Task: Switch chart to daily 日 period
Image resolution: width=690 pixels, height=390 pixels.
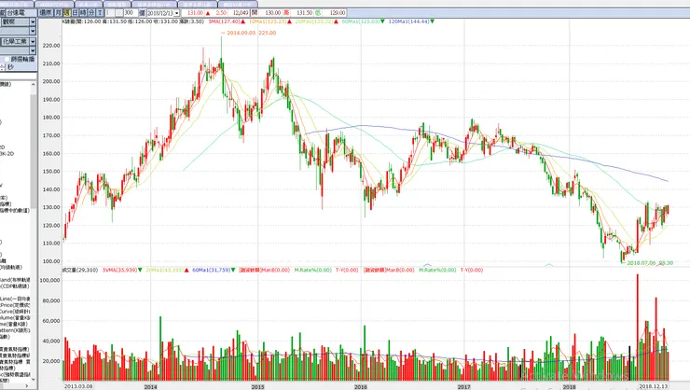Action: coord(75,13)
